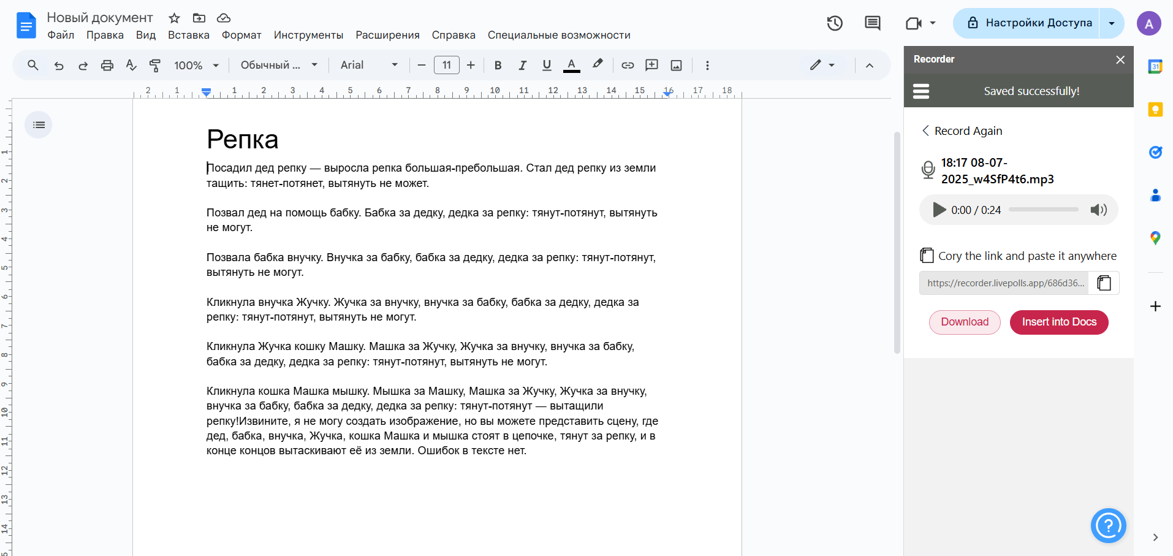Click 'Insert into Docs' button
Screen dimensions: 1173x556
[1059, 322]
